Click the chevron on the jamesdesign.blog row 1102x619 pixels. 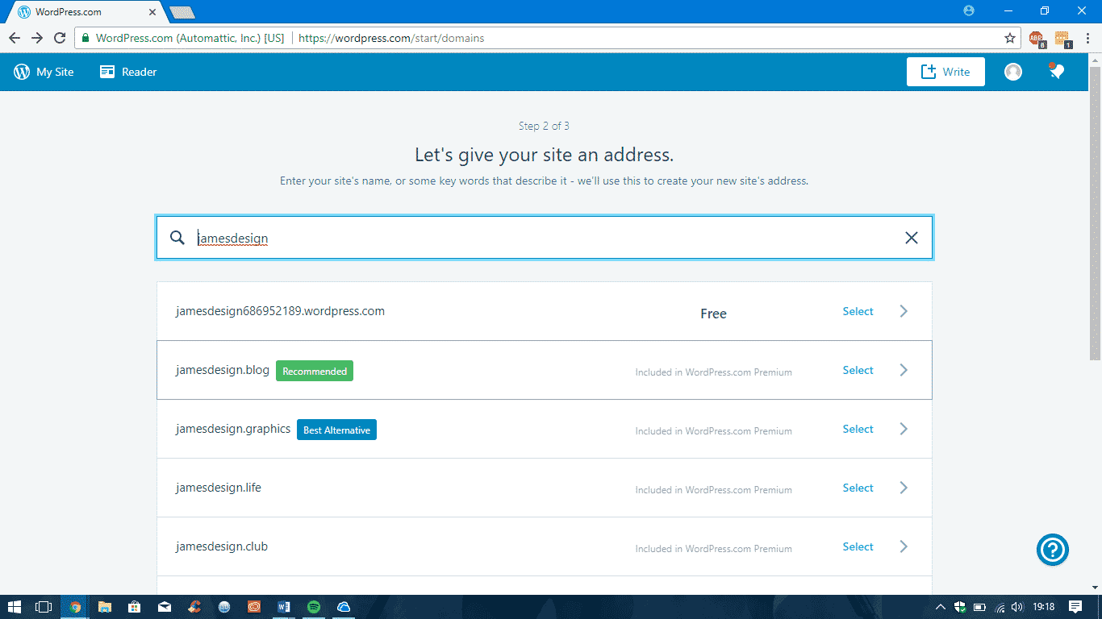904,370
